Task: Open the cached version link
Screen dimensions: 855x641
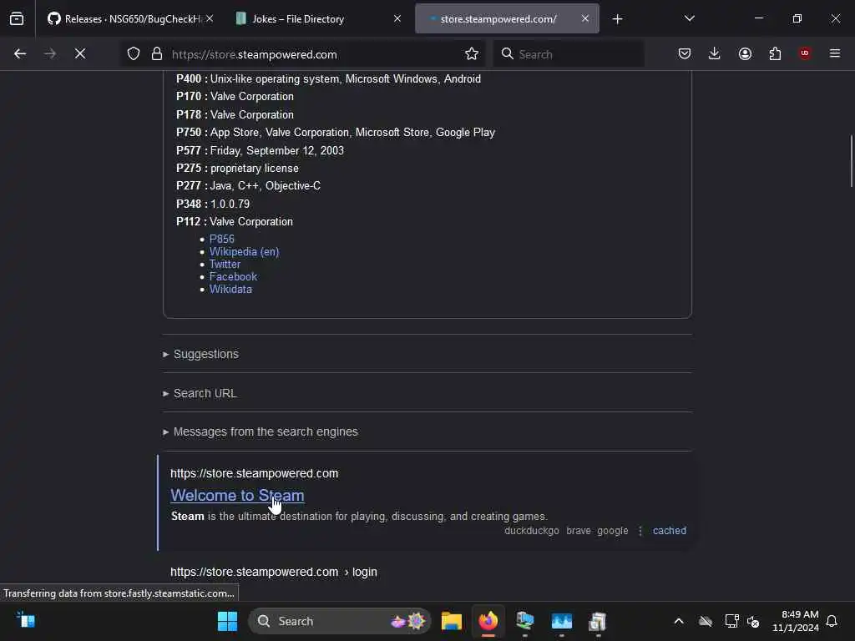Action: coord(670,530)
